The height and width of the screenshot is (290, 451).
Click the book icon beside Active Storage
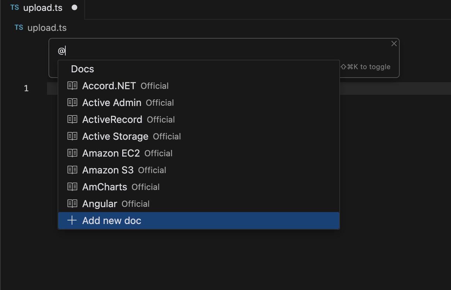click(72, 136)
